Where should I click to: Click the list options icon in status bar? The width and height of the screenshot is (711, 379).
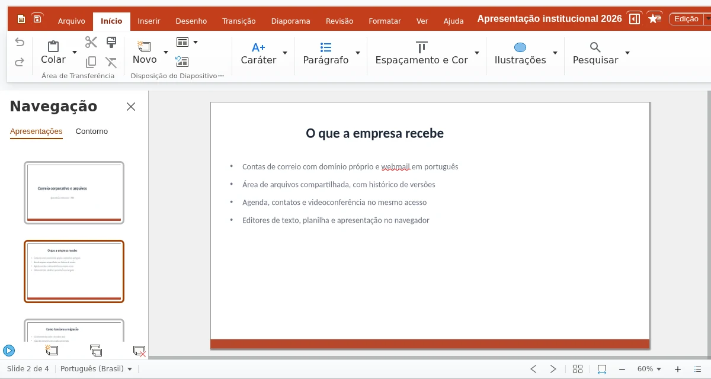(697, 369)
